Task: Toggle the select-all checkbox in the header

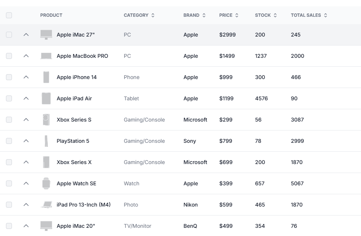Action: tap(9, 15)
